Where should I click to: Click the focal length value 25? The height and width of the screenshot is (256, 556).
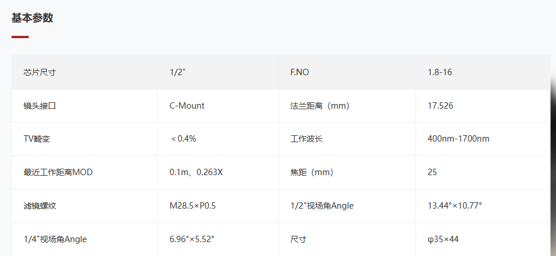point(432,172)
